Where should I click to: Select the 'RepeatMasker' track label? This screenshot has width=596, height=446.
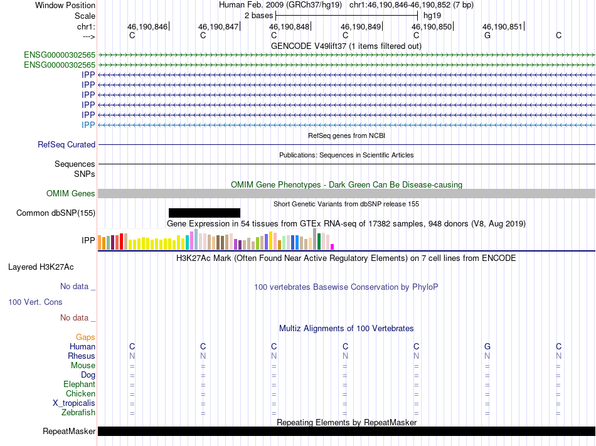[x=69, y=431]
